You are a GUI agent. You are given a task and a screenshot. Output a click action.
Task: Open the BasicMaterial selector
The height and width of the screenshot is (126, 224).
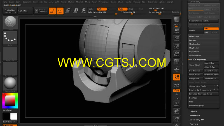10,85
